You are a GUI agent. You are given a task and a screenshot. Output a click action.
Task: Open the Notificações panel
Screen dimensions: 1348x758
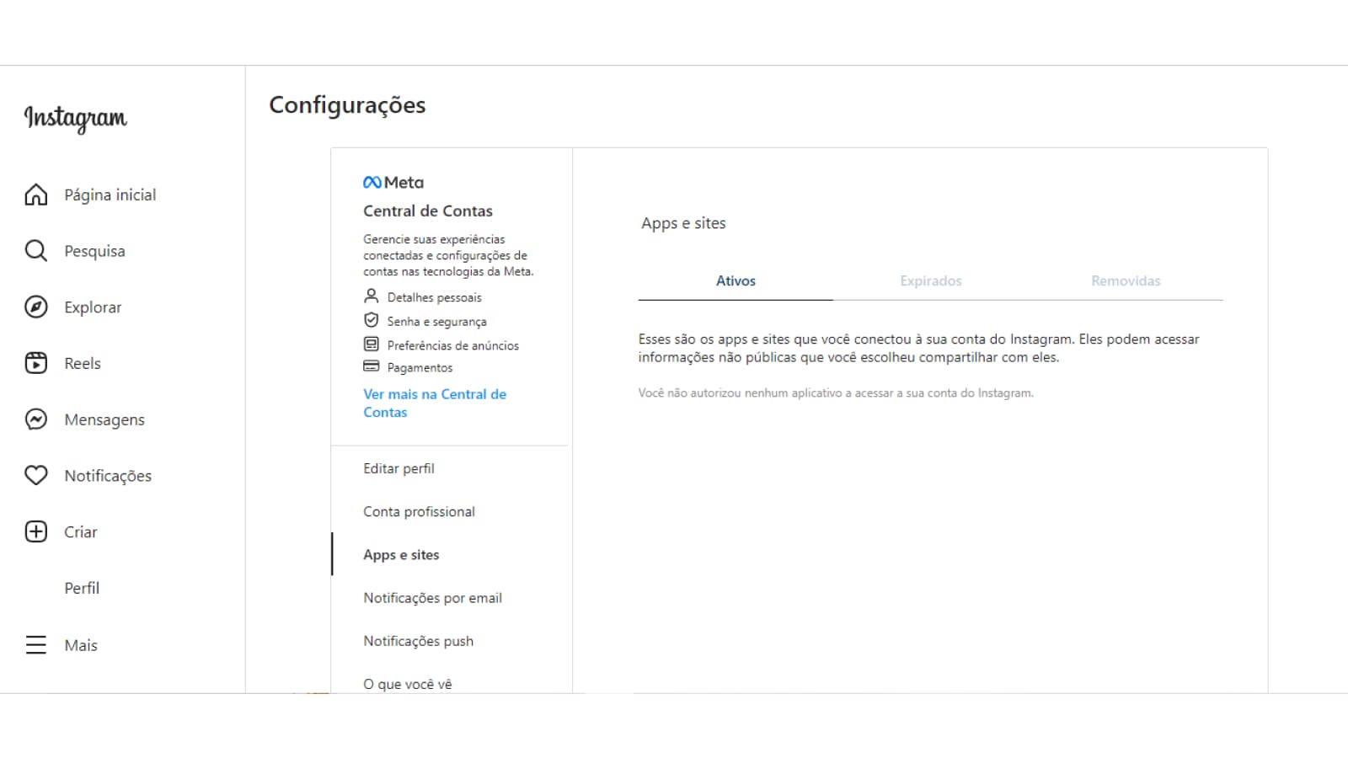point(108,476)
